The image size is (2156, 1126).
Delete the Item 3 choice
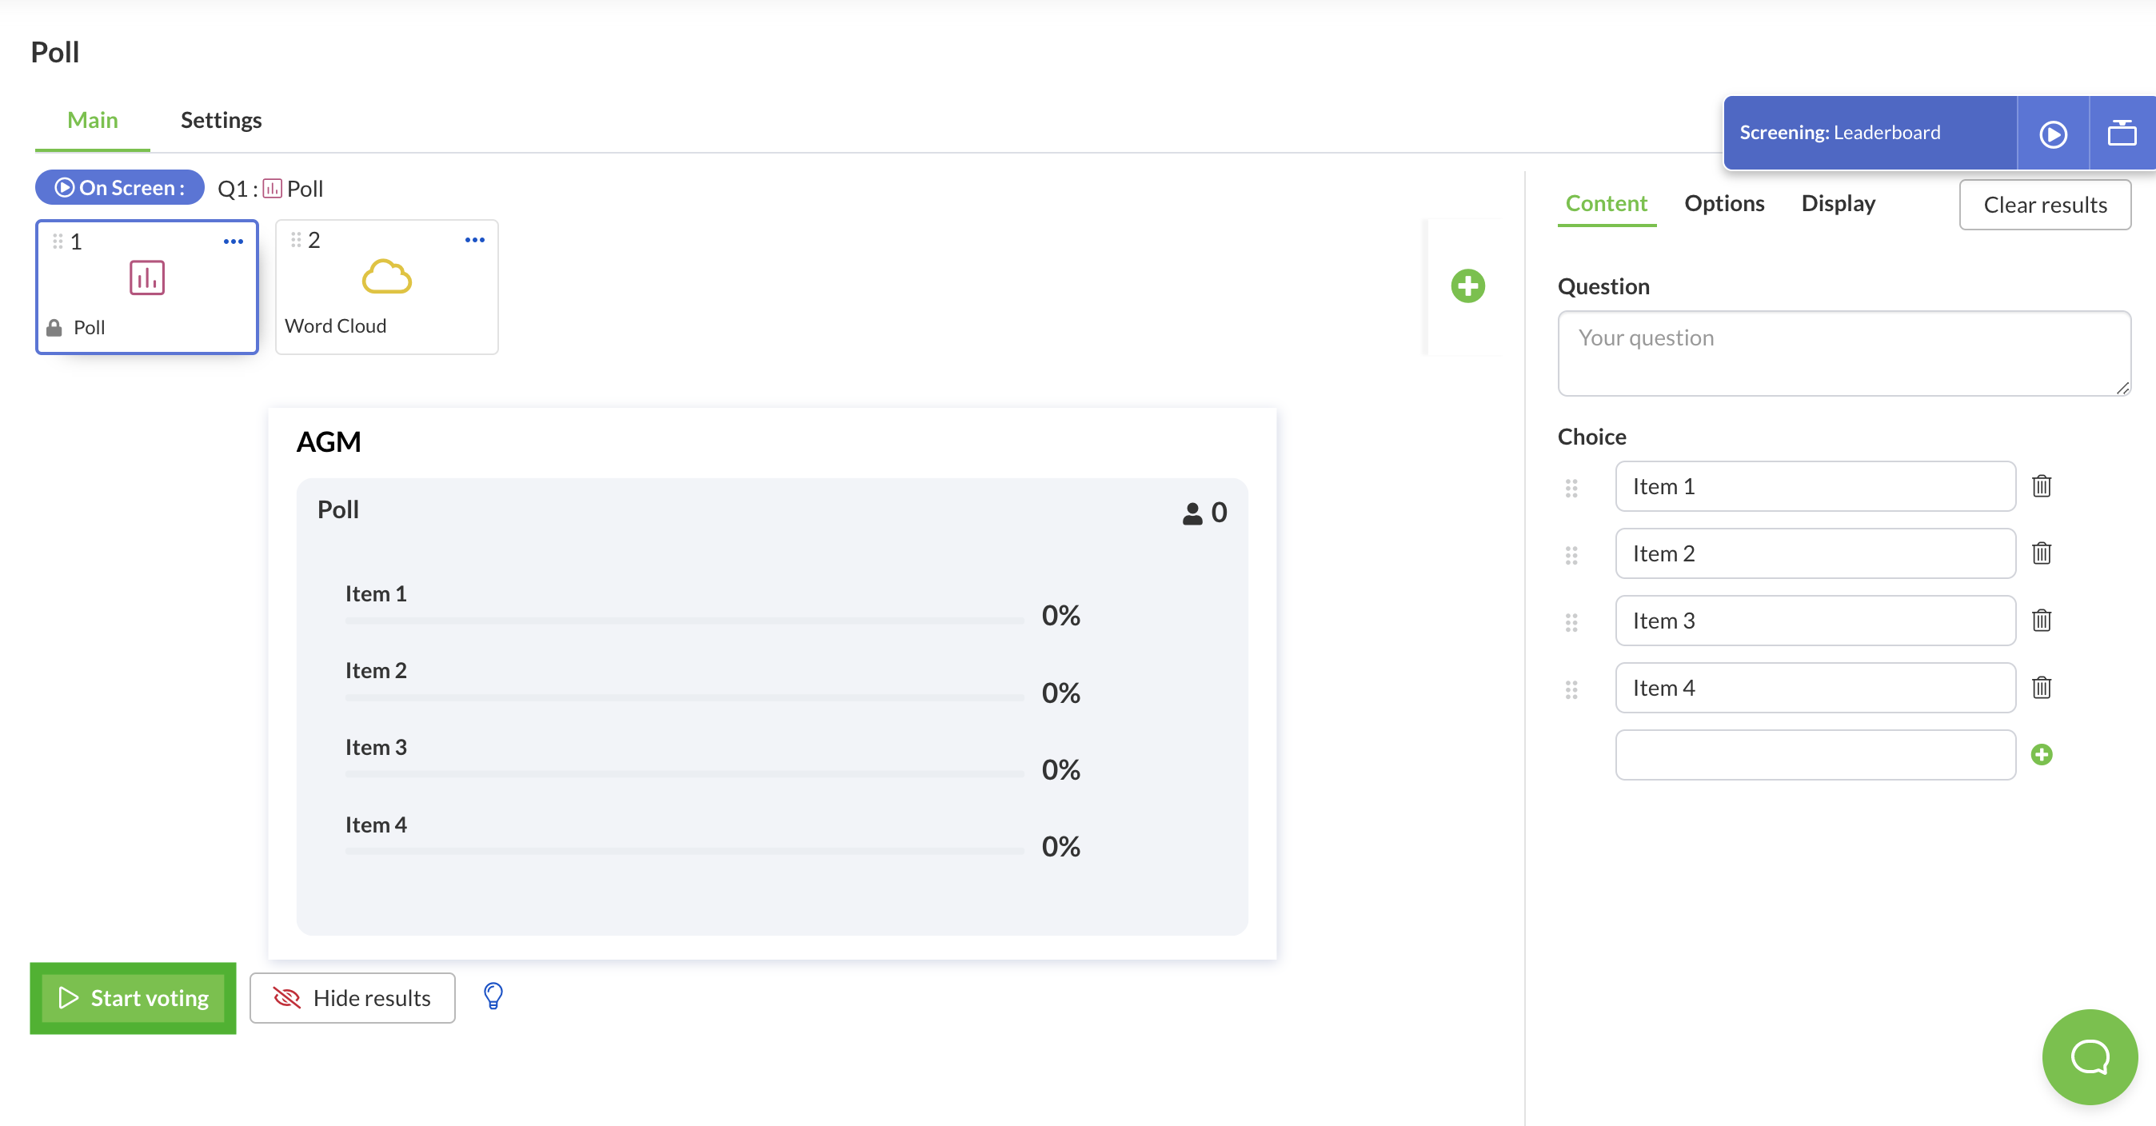(2041, 621)
